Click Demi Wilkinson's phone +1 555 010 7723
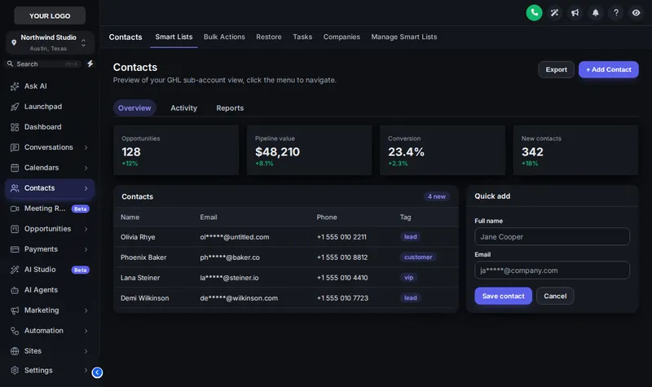The width and height of the screenshot is (652, 387). pos(342,298)
